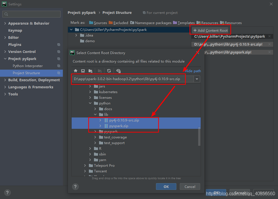
Task: Remove pyspark.zip content root entry
Action: (270, 52)
